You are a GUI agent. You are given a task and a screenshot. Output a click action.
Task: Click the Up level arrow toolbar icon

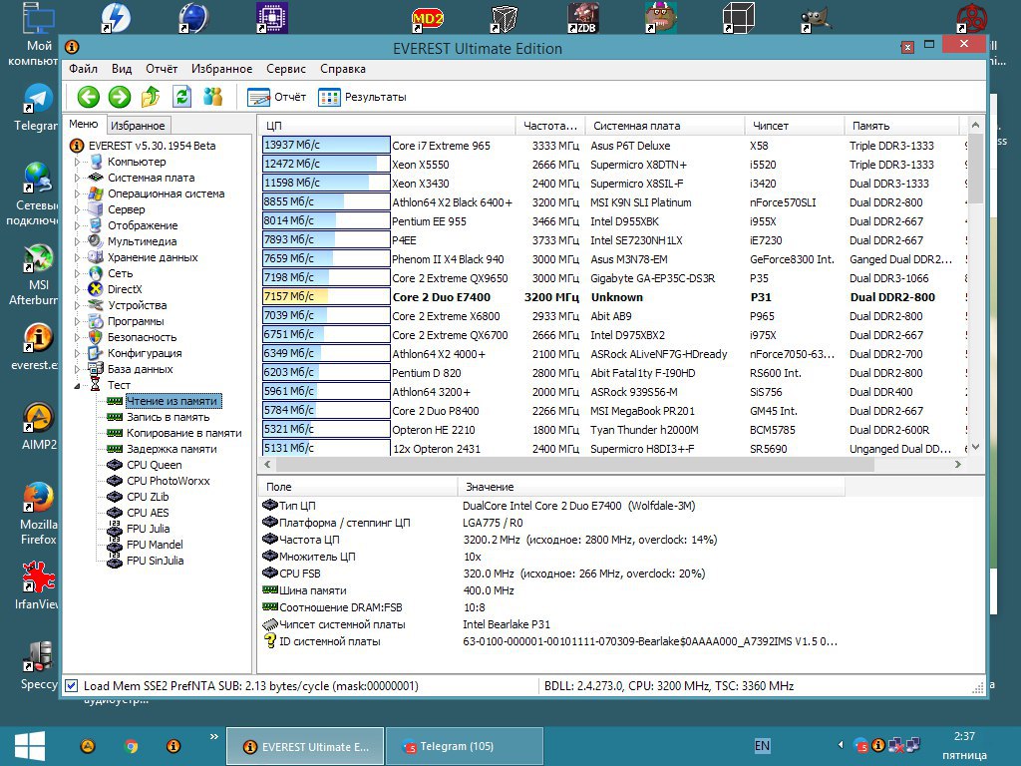[151, 97]
